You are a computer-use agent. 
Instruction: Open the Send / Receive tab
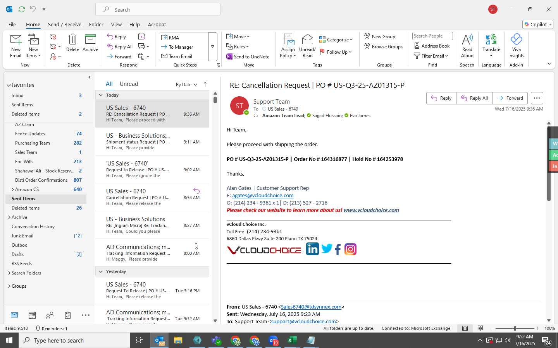pyautogui.click(x=65, y=24)
